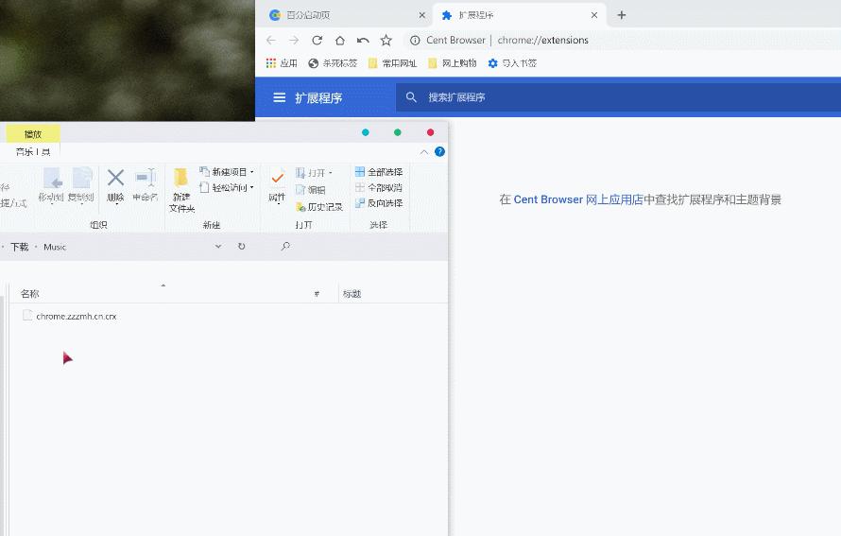Refresh the Explorer folder view
841x536 pixels.
[241, 247]
